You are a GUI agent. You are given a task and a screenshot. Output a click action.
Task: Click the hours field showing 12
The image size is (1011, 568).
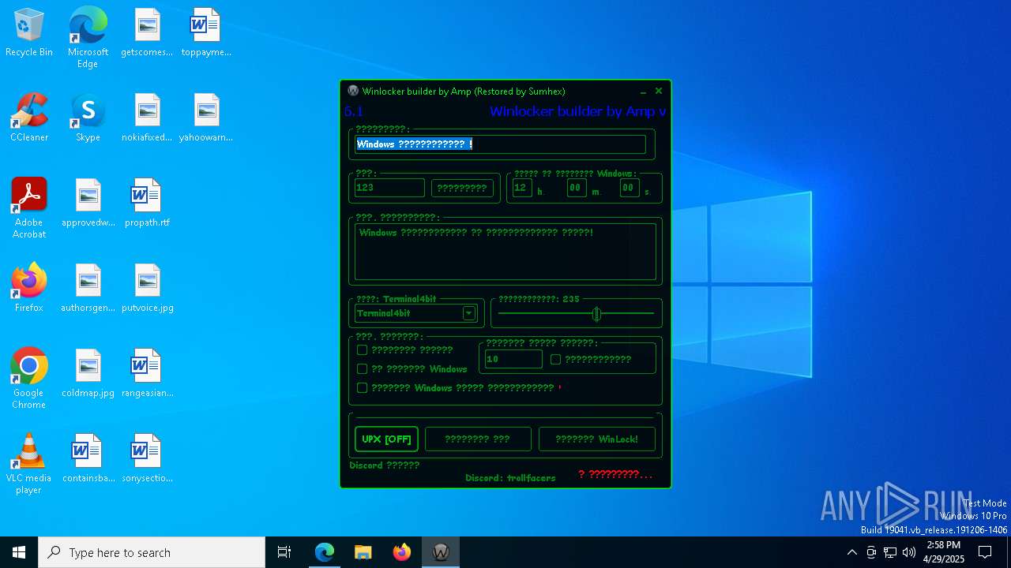click(522, 188)
